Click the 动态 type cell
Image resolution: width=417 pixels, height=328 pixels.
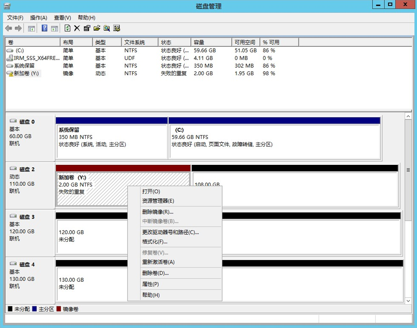pyautogui.click(x=100, y=73)
